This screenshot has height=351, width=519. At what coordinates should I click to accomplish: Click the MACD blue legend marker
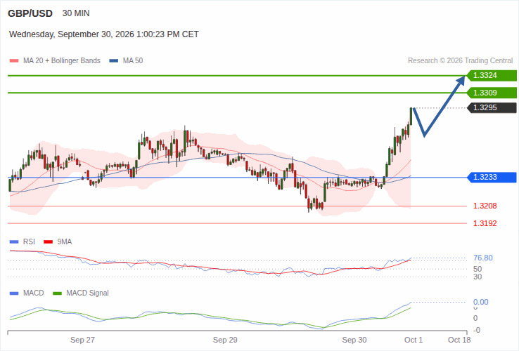pos(14,293)
